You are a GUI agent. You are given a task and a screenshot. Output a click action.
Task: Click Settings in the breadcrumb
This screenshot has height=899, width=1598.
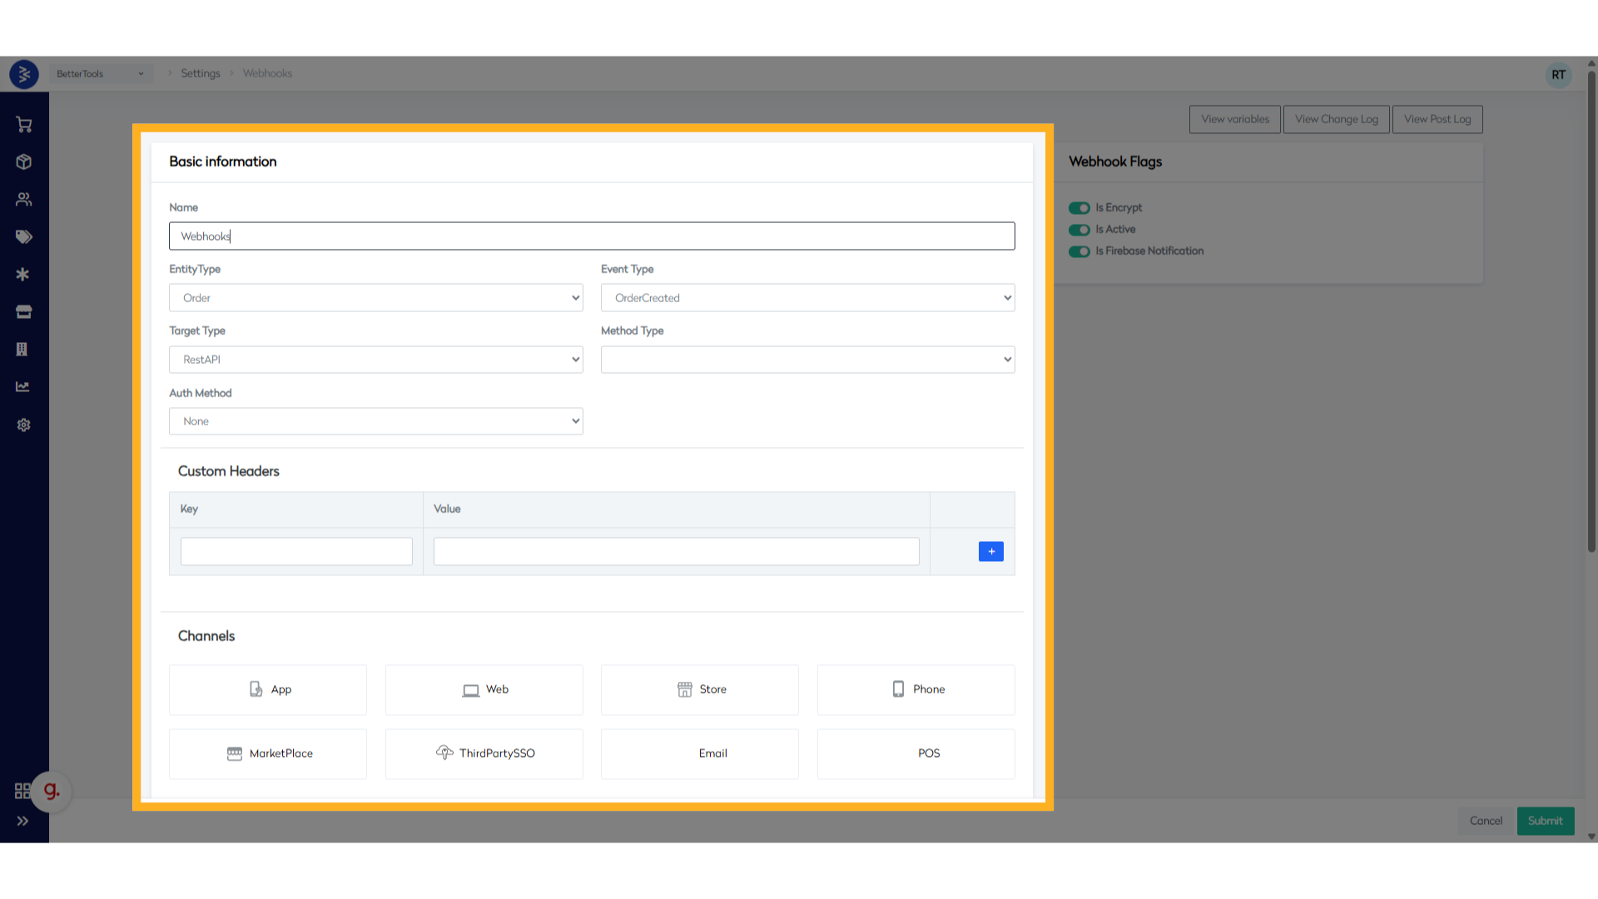pos(200,73)
